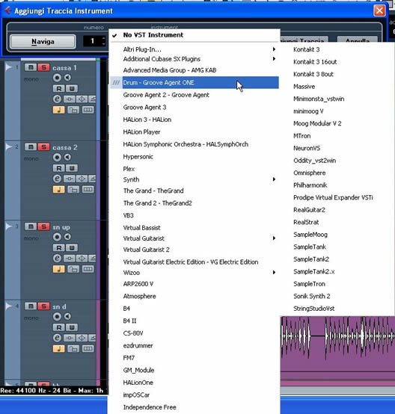Expand automation arrow for sn d track

[x=9, y=306]
